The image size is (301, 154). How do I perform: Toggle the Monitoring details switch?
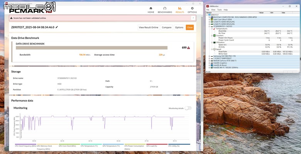(x=188, y=108)
